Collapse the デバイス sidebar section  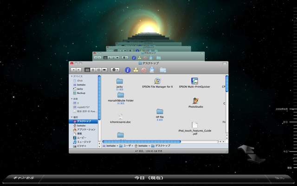click(x=72, y=76)
